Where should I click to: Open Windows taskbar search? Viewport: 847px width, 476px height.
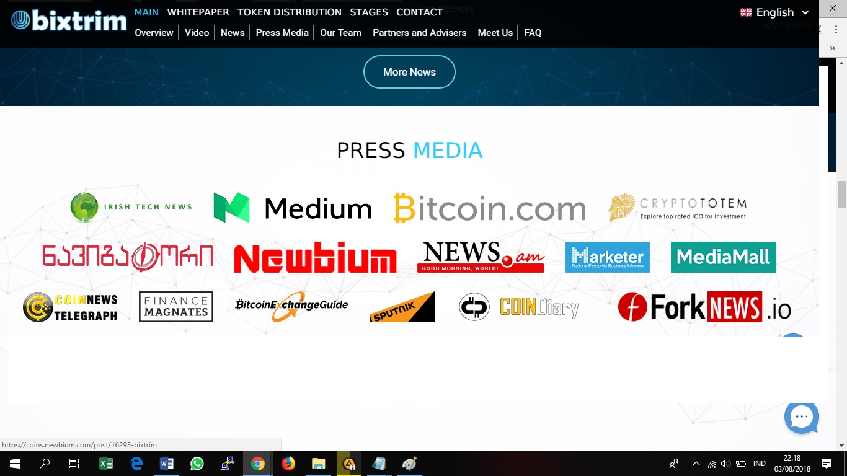(x=45, y=464)
